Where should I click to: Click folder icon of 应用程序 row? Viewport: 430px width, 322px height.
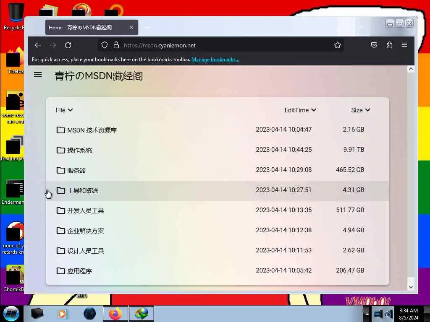coord(60,271)
